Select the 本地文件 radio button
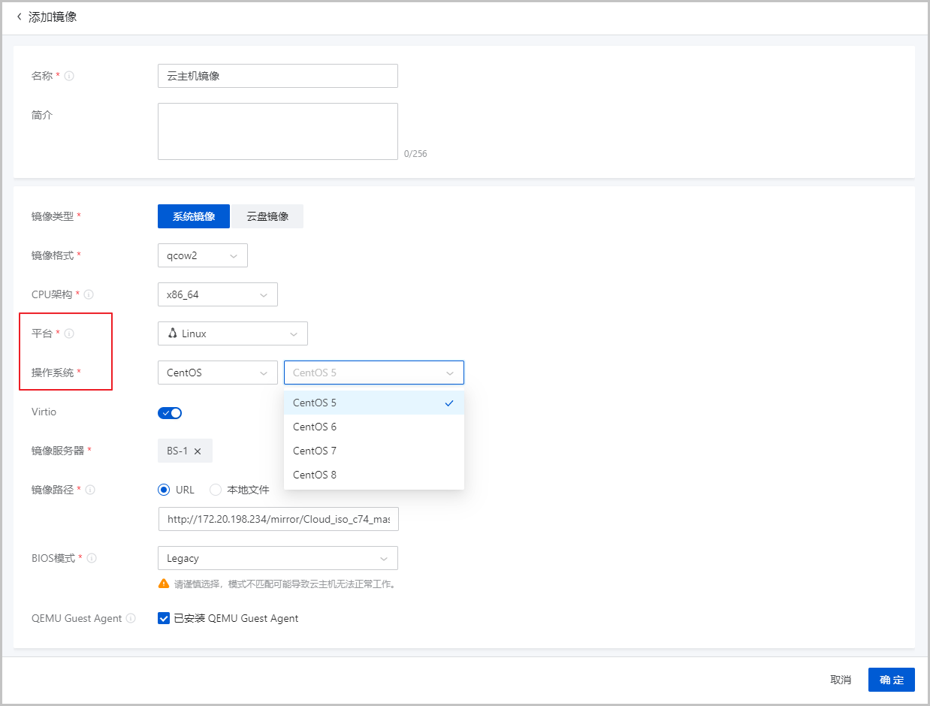Image resolution: width=930 pixels, height=706 pixels. (216, 490)
